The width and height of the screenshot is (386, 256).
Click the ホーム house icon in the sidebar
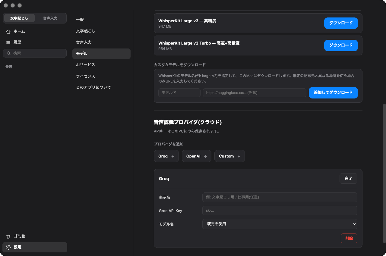click(8, 31)
